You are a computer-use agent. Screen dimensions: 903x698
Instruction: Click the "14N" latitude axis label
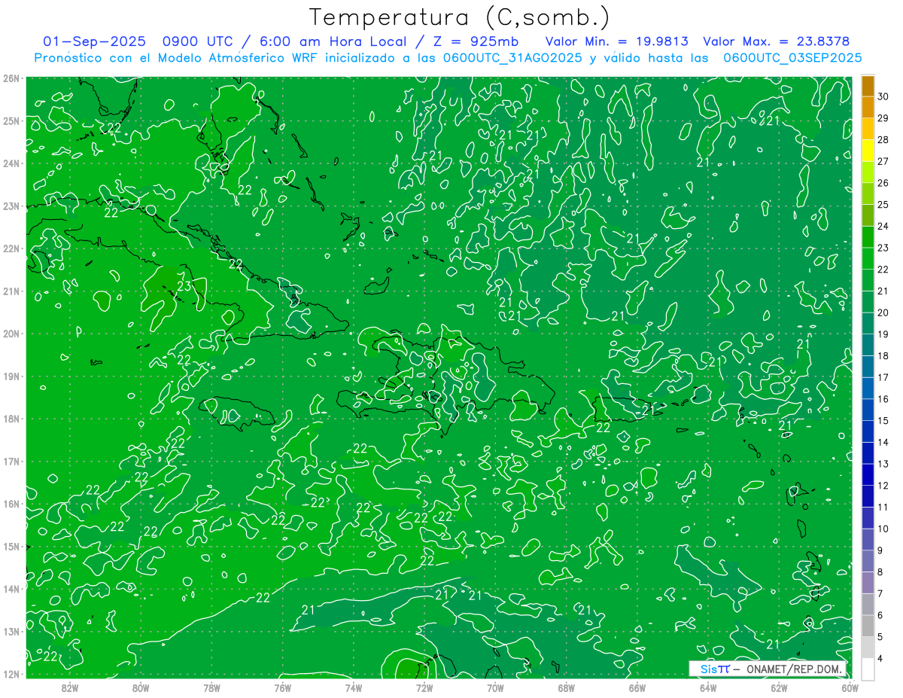pos(11,589)
